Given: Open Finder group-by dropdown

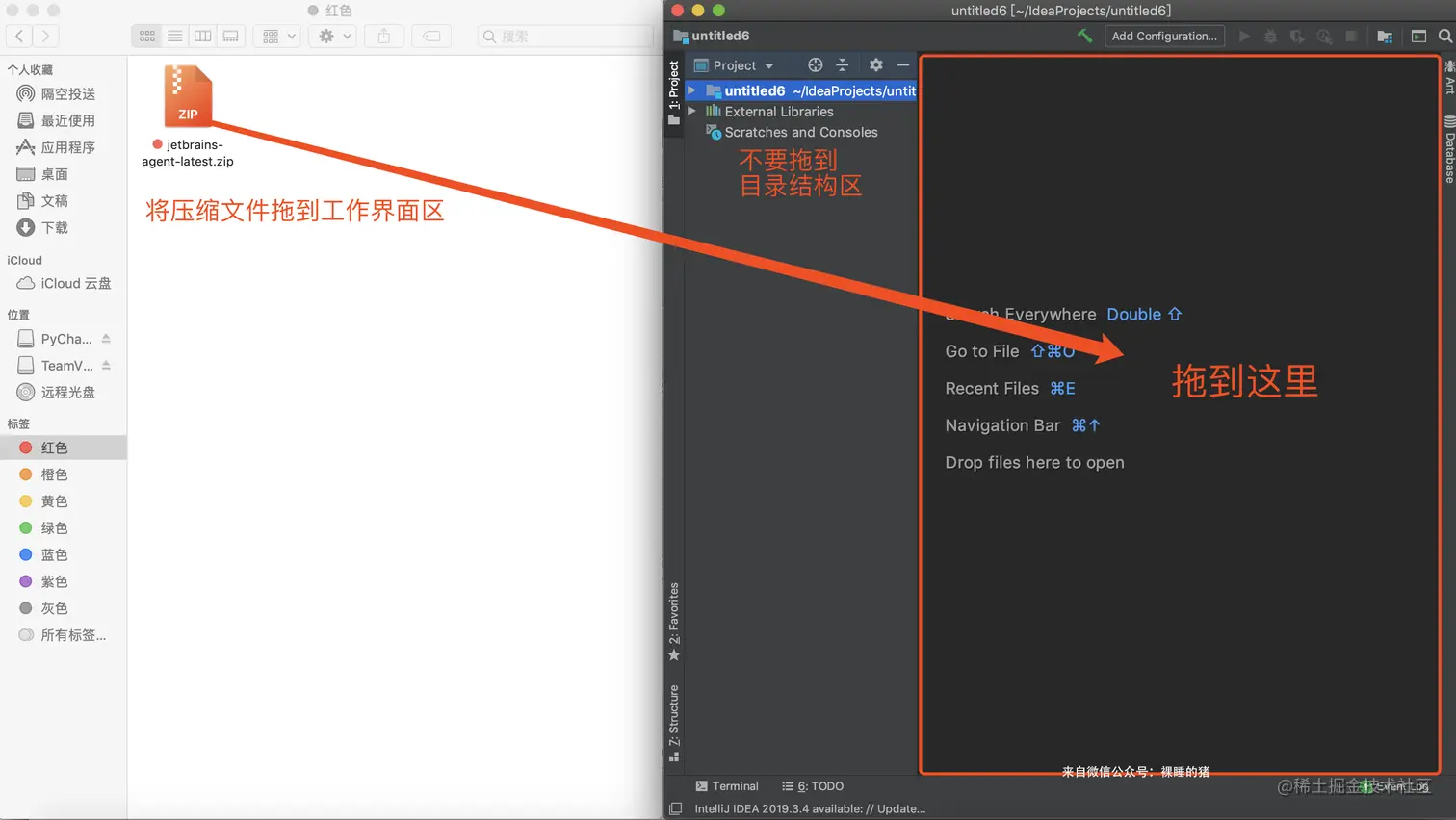Looking at the screenshot, I should click(x=279, y=36).
